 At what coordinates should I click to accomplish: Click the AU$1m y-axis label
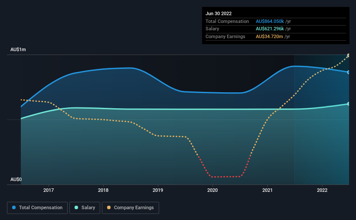(x=18, y=49)
